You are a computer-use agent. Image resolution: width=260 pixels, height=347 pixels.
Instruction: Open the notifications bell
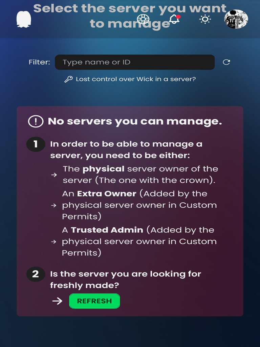click(x=174, y=19)
